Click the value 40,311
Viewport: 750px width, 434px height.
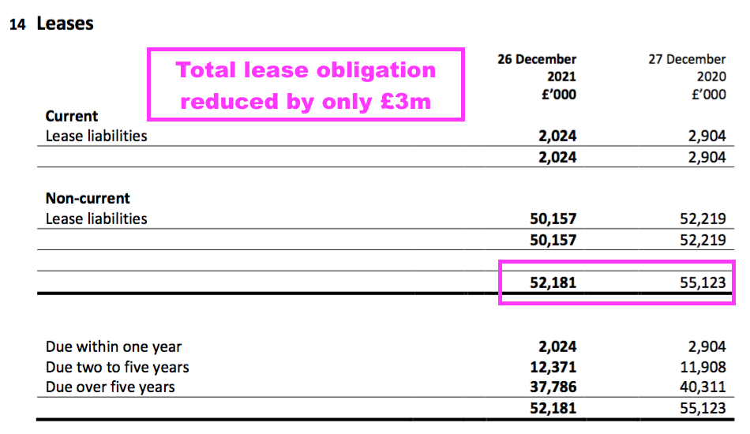(703, 387)
